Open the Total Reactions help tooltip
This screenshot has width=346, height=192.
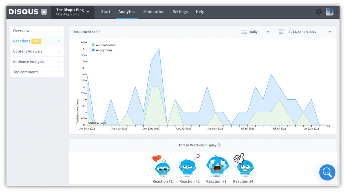98,32
